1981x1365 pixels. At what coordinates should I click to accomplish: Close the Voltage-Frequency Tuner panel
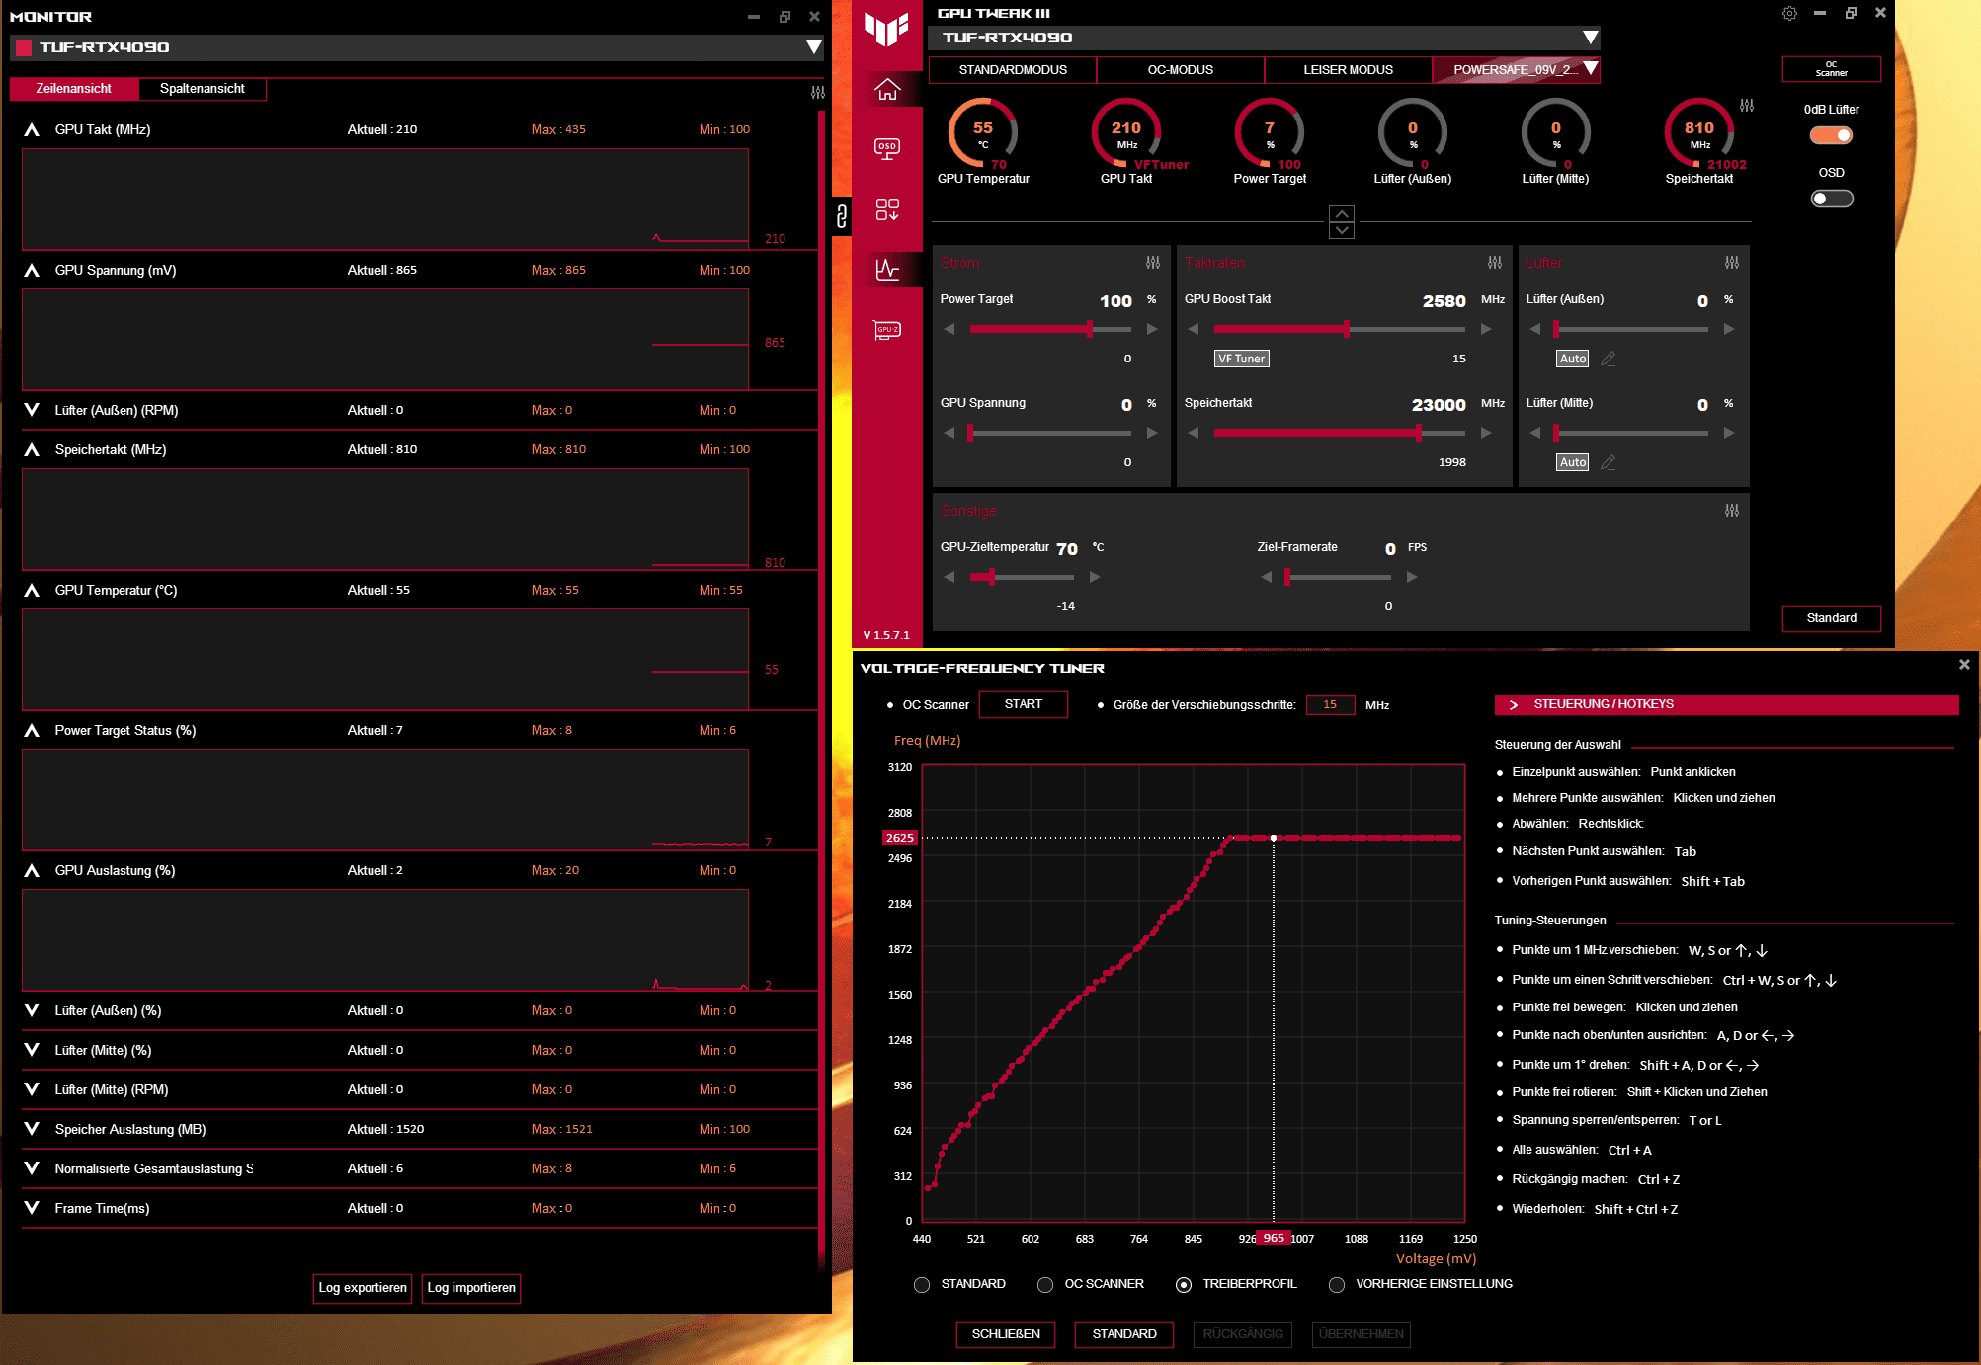coord(1964,665)
